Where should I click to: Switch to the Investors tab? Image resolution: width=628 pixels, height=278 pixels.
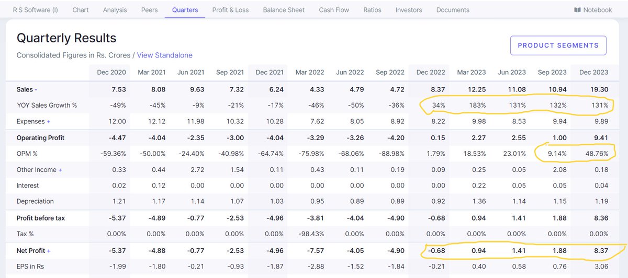(409, 10)
